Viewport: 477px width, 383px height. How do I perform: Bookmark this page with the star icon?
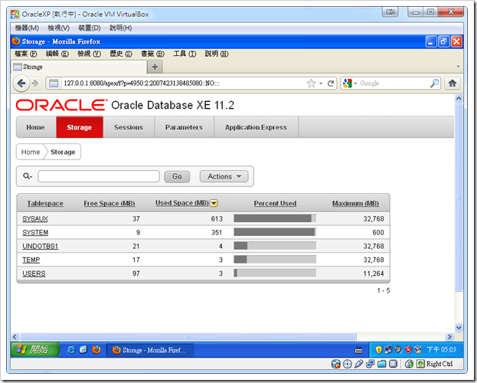(x=311, y=83)
